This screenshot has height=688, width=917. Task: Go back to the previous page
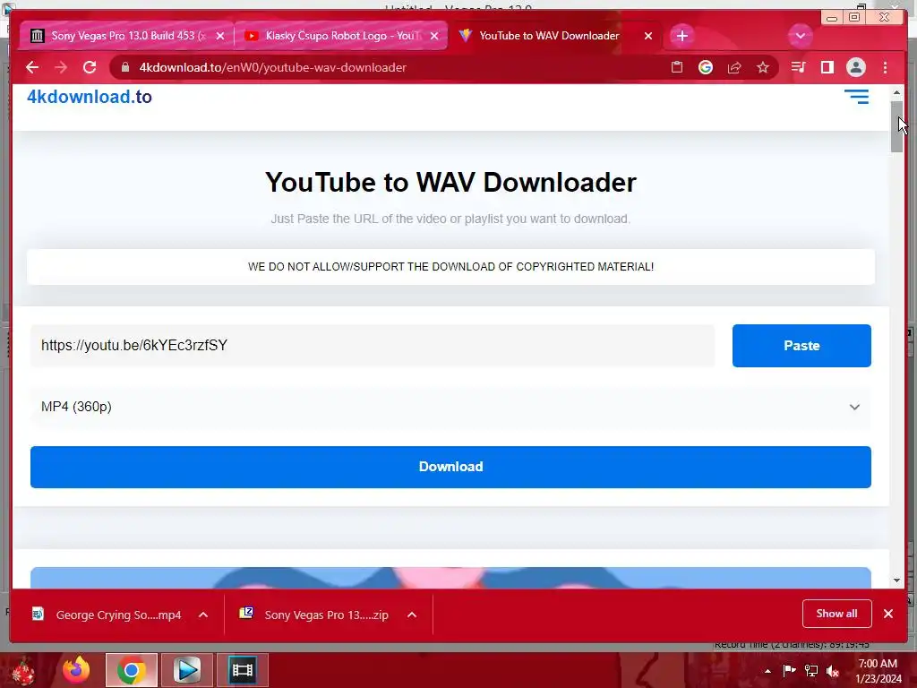[x=32, y=67]
